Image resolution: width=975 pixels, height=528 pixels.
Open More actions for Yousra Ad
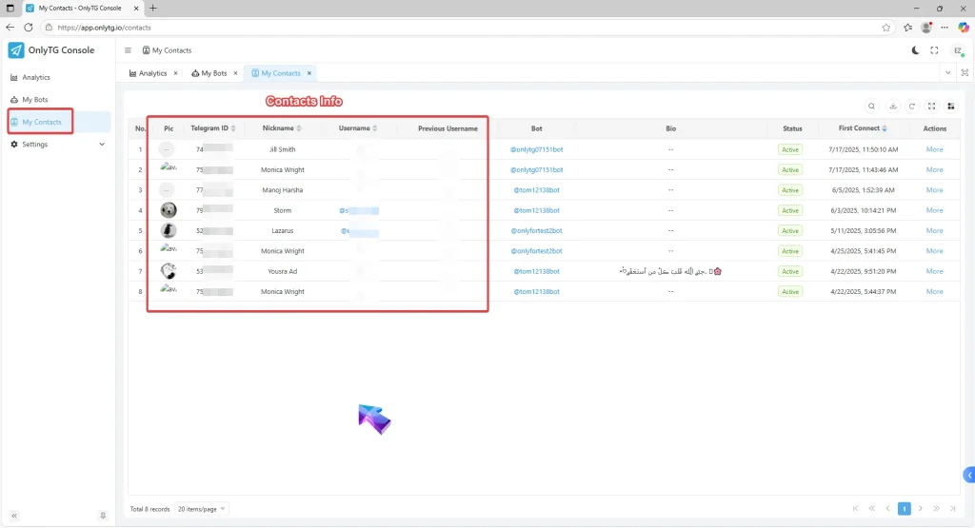pyautogui.click(x=935, y=271)
